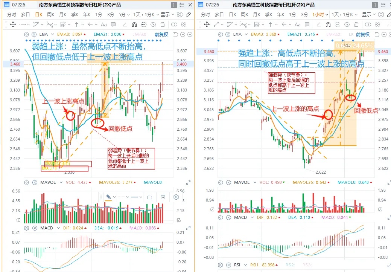The width and height of the screenshot is (391, 272).
Task: Open MAVOL settings gear in left chart
Action: pos(26,182)
